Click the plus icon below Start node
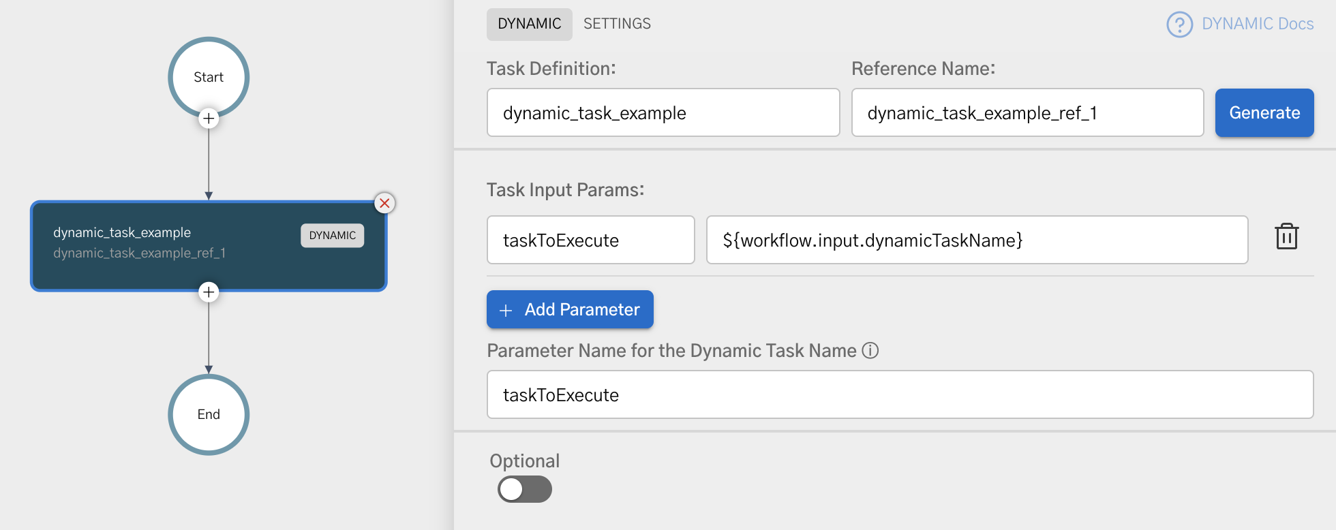 point(209,119)
